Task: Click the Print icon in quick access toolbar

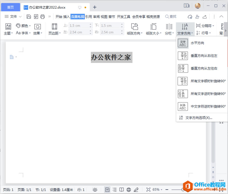Action: (42, 17)
